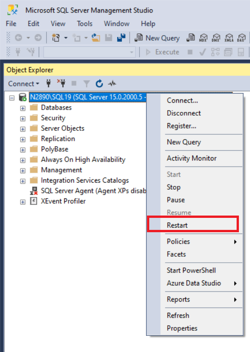Expand the Management node
The height and width of the screenshot is (352, 250).
click(23, 171)
